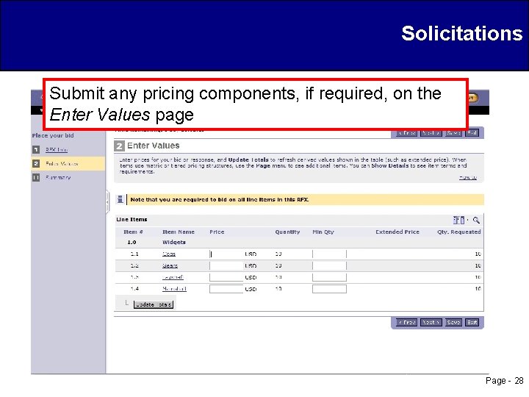Screen dimensions: 529x397
Task: Click Min Qty field for Cogs row
Action: (x=329, y=254)
